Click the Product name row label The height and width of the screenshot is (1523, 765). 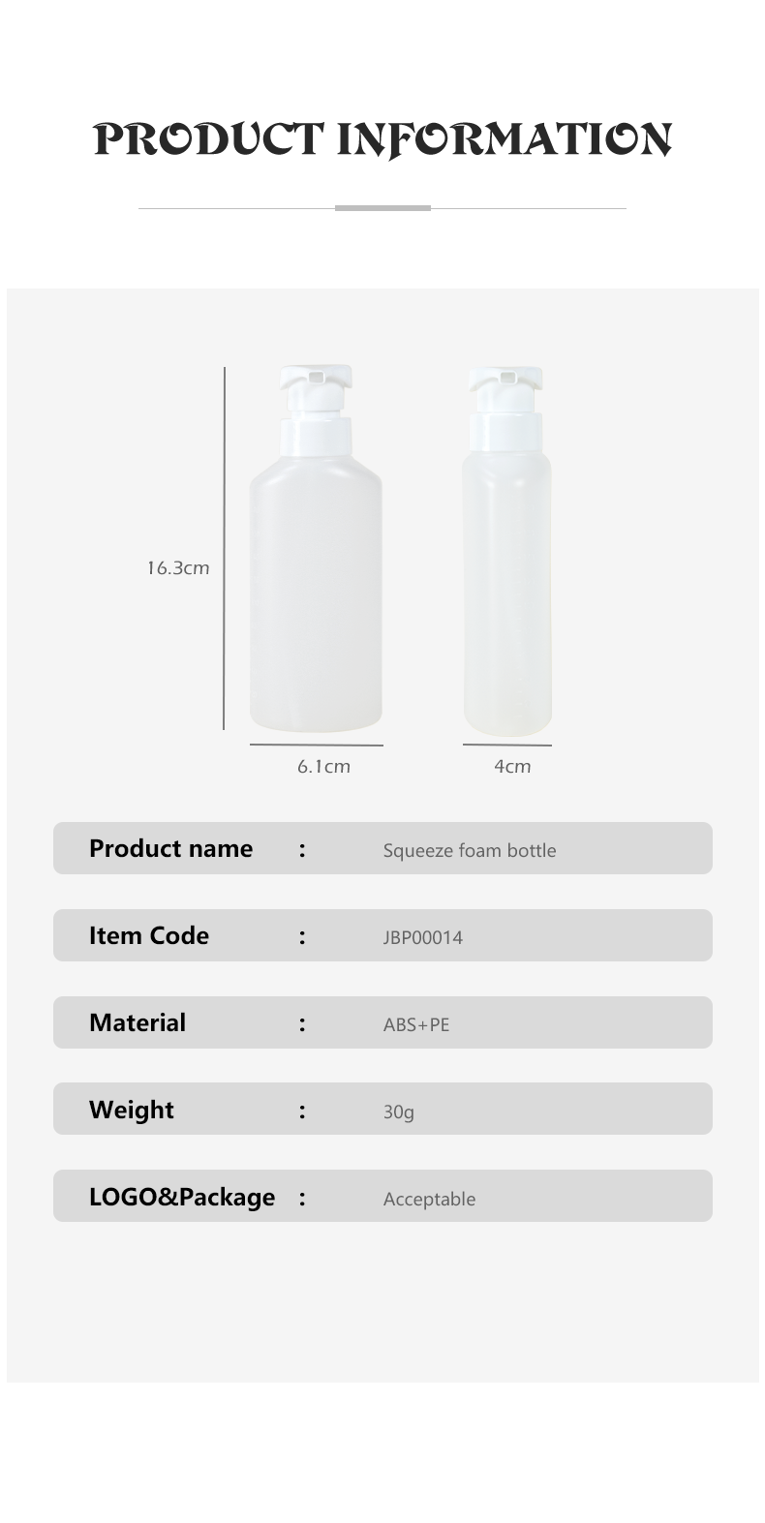(x=170, y=849)
